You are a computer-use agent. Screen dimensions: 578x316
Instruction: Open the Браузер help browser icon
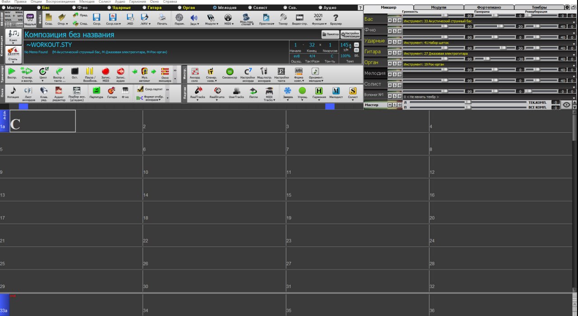coord(336,19)
